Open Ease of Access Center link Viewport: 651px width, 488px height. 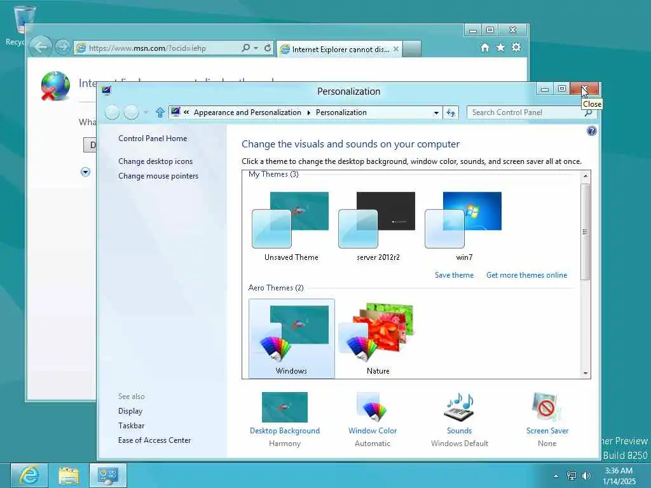pos(154,440)
